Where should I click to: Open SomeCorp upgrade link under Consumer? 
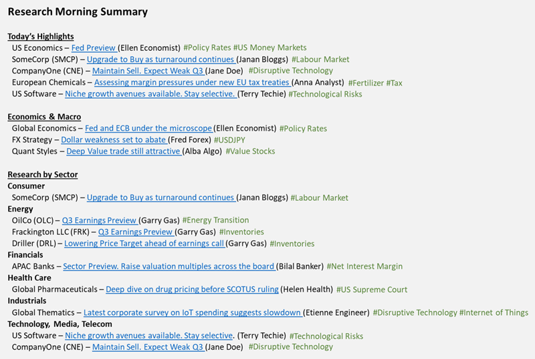tap(161, 198)
